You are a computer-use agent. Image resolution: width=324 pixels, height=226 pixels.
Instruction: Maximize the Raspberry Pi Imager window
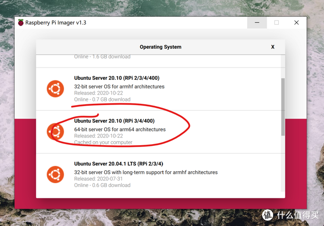[276, 22]
